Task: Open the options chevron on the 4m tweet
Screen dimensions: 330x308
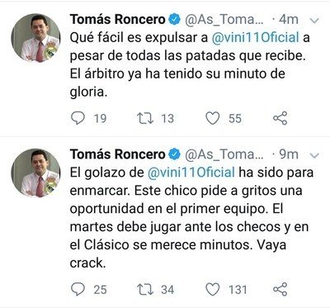Action: [314, 21]
